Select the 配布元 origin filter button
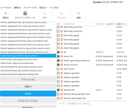 (28, 94)
